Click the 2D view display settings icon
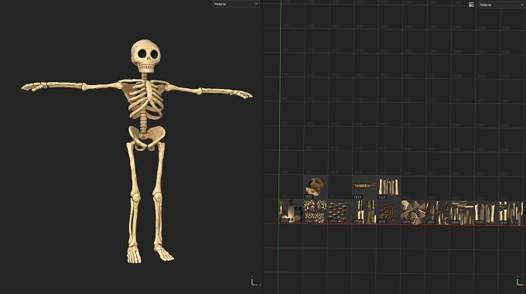The width and height of the screenshot is (526, 294). point(471,5)
